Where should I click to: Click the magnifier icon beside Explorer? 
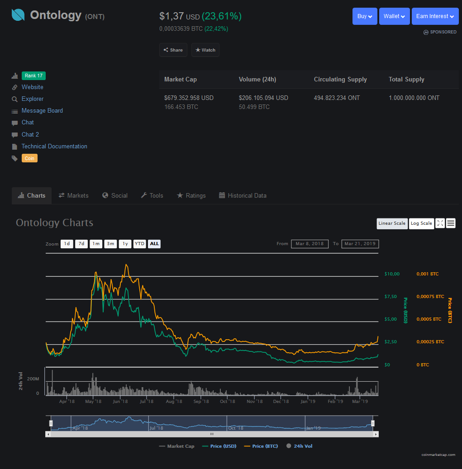[14, 99]
